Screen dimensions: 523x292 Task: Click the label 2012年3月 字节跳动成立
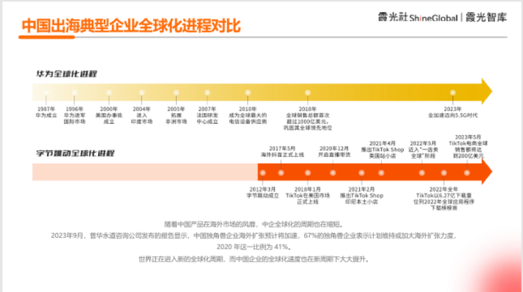pyautogui.click(x=263, y=192)
